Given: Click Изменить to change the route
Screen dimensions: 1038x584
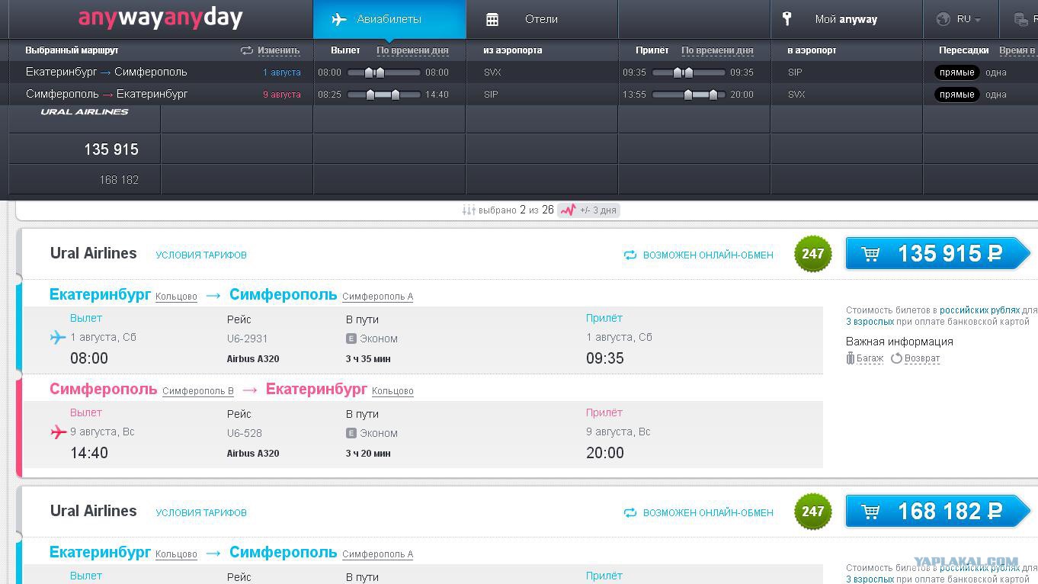Looking at the screenshot, I should [278, 50].
